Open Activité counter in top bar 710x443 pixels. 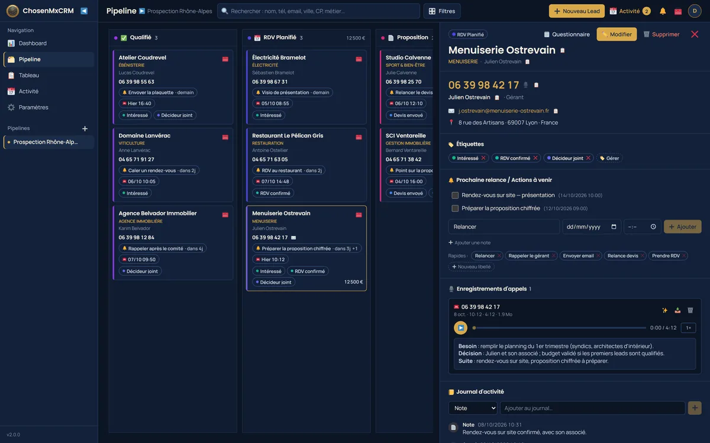[630, 11]
